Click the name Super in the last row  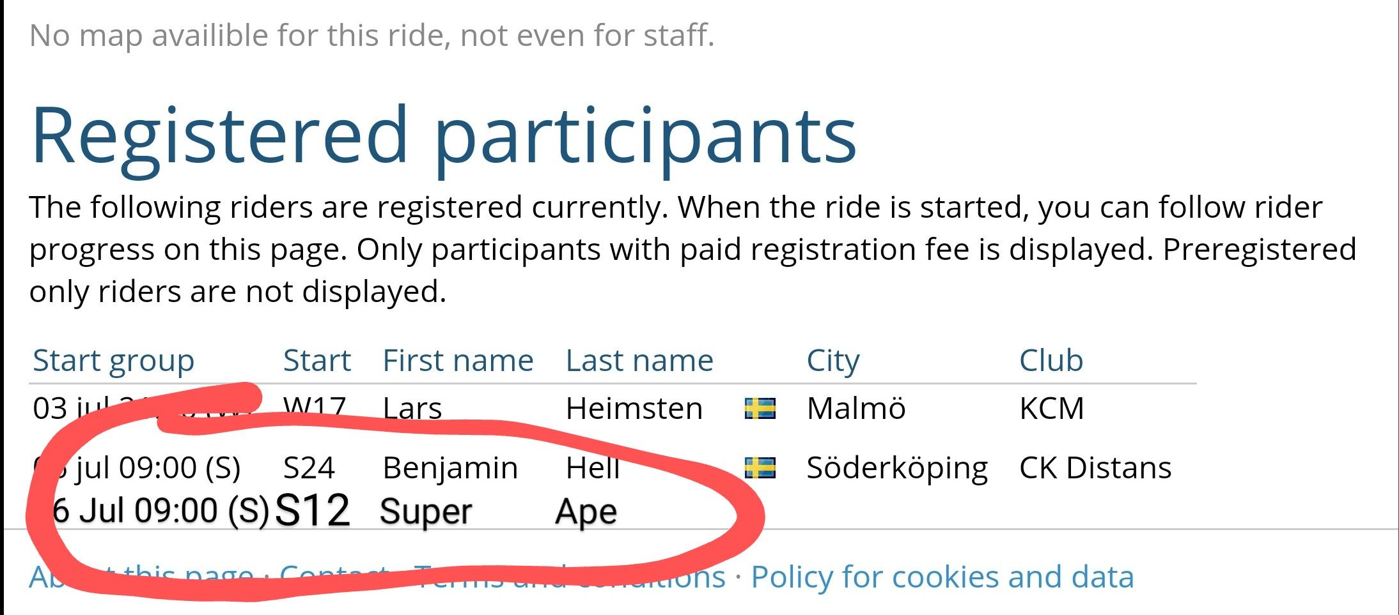[426, 512]
